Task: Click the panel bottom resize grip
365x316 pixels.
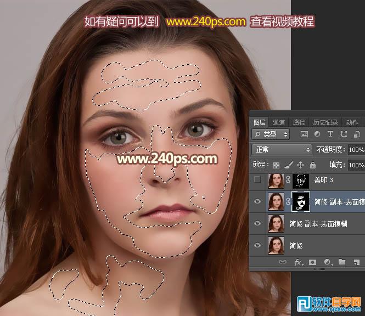Action: pyautogui.click(x=319, y=269)
